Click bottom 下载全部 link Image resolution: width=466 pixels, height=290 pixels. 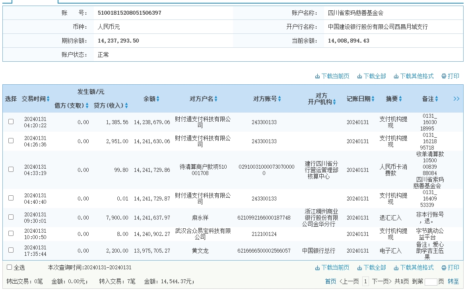click(x=371, y=268)
